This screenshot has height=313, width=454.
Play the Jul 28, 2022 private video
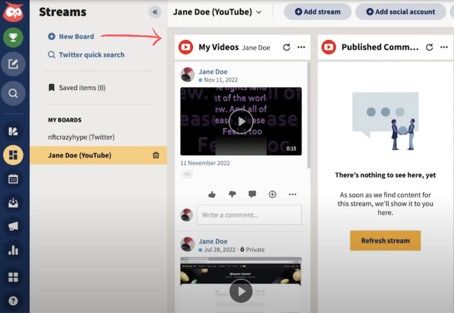coord(241,291)
